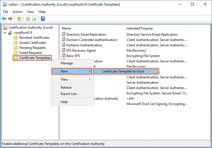Click the Refresh toolbar icon
The image size is (212, 148).
(28, 19)
